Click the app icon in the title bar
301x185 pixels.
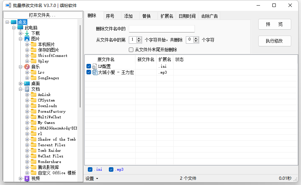coord(8,5)
